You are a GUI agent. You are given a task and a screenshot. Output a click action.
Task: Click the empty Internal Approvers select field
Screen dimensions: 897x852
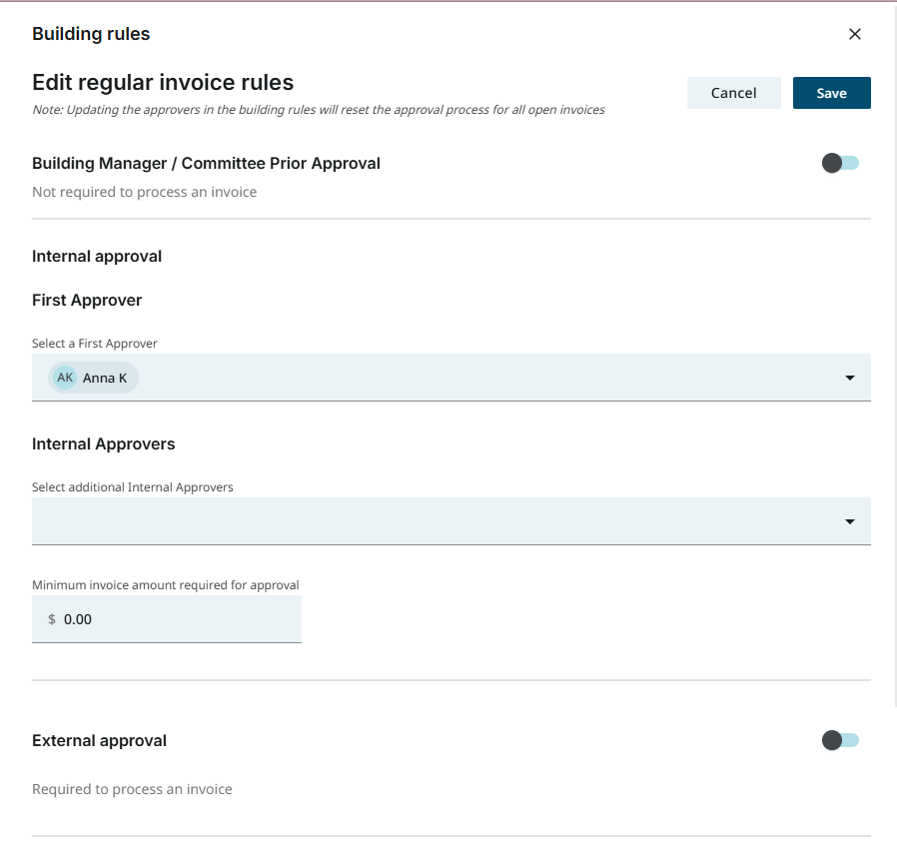[x=430, y=521]
